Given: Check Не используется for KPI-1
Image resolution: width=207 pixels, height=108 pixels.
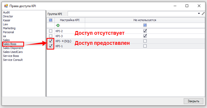Looking at the screenshot, I should [145, 46].
